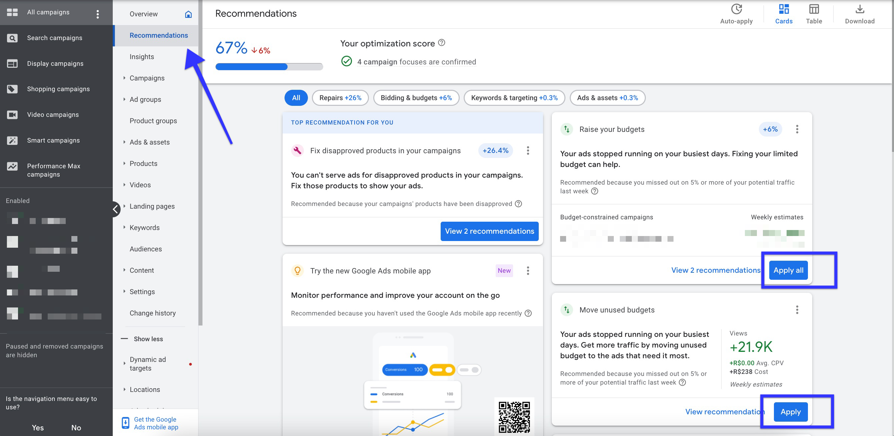Screen dimensions: 894x436
Task: Click the help icon after 'products have been disapproved'
Action: pyautogui.click(x=518, y=204)
